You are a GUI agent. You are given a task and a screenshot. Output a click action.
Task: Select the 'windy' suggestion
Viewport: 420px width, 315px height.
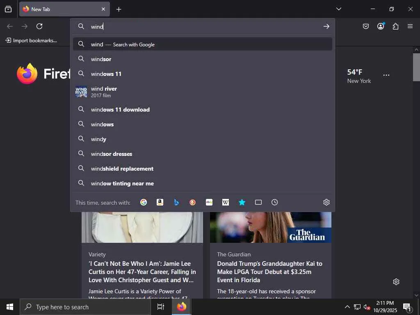pos(203,139)
